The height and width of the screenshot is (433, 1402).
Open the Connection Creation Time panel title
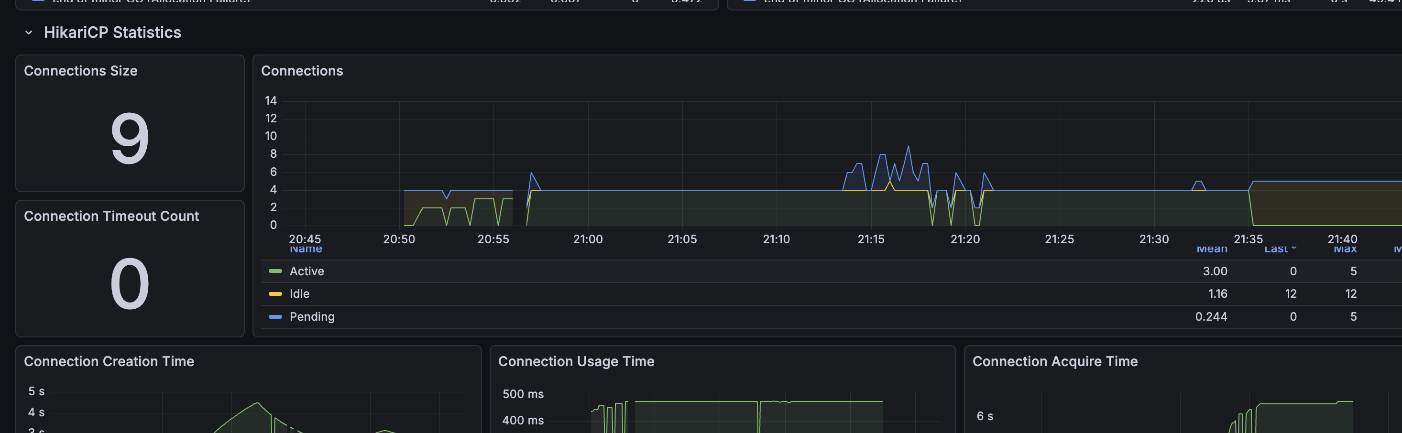coord(109,361)
